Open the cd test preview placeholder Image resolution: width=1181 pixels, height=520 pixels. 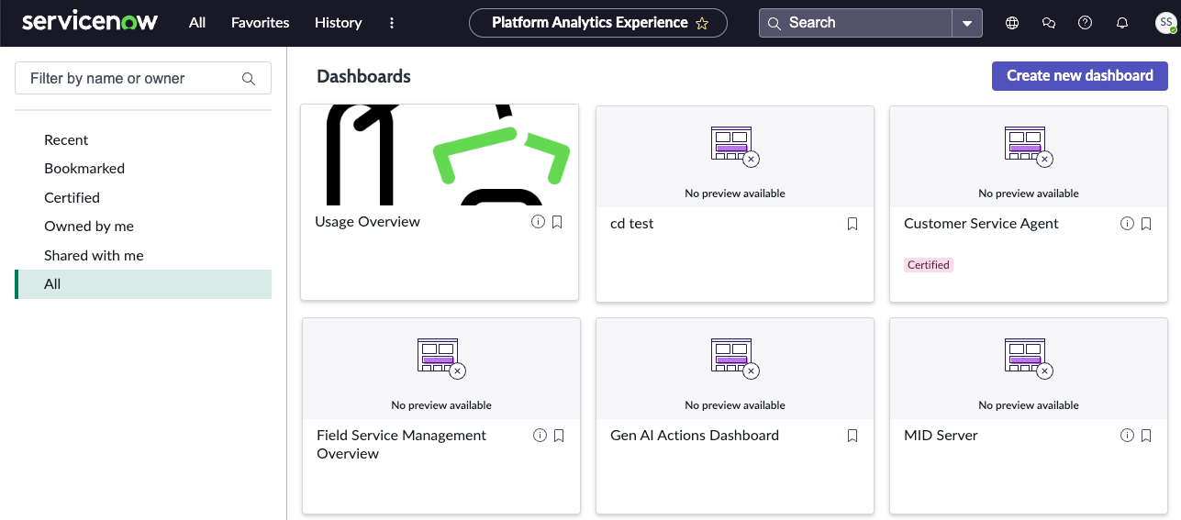click(x=735, y=157)
